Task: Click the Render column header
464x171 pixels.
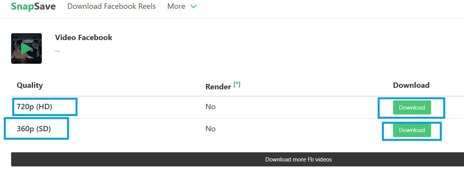Action: (218, 87)
